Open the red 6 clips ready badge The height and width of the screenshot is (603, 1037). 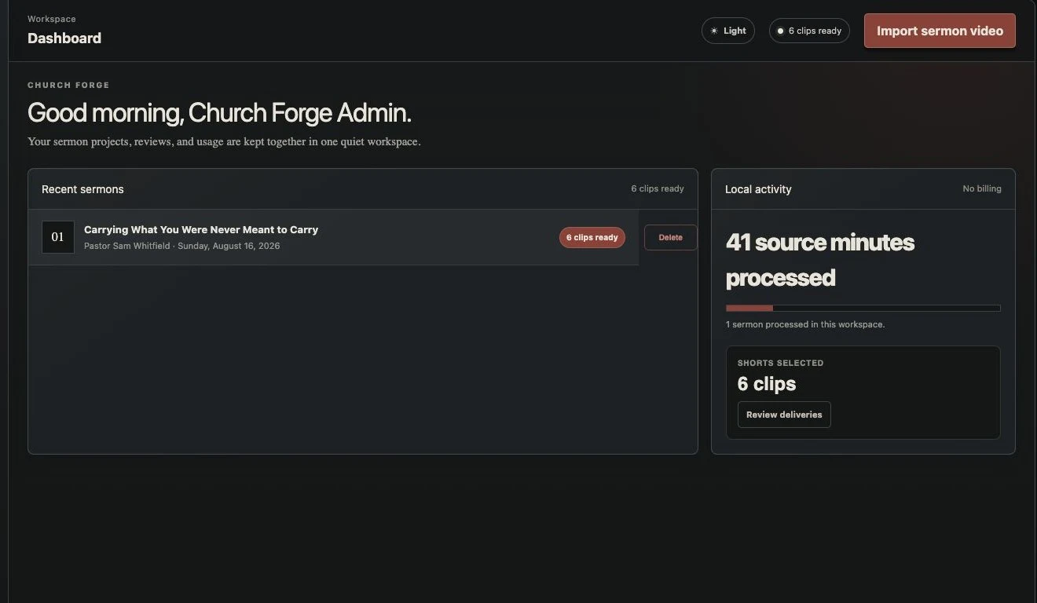click(592, 237)
